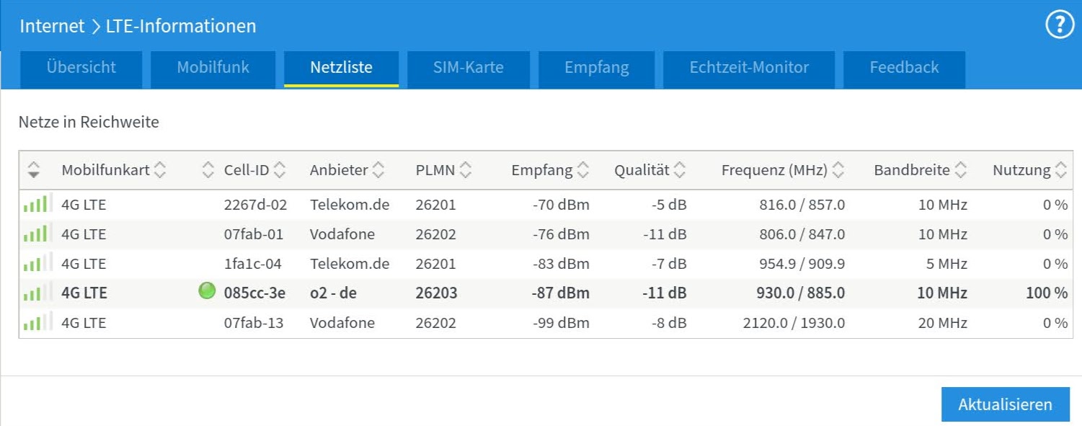The image size is (1082, 426).
Task: Click the Aktualisieren button
Action: point(1005,404)
